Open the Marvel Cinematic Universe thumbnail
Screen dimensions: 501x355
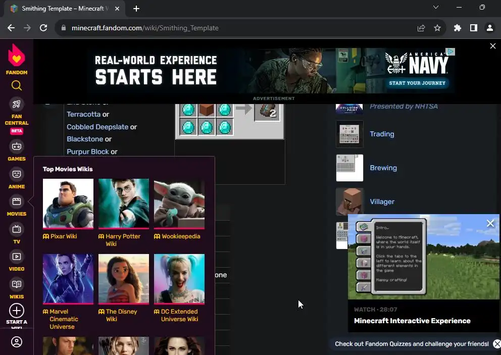[68, 279]
